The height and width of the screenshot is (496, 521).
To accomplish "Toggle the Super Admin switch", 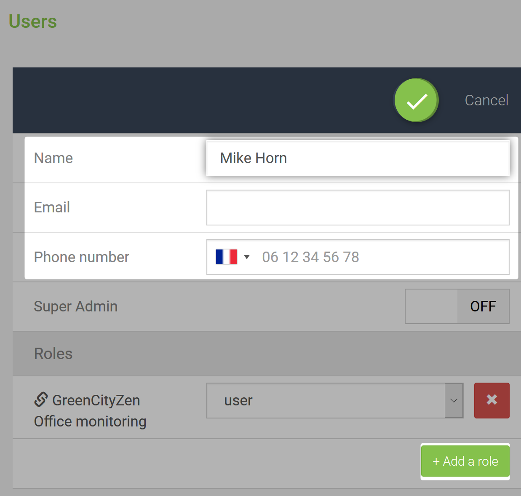I will [x=457, y=306].
